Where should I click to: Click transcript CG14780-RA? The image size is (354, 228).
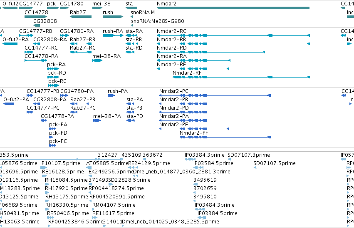point(77,31)
